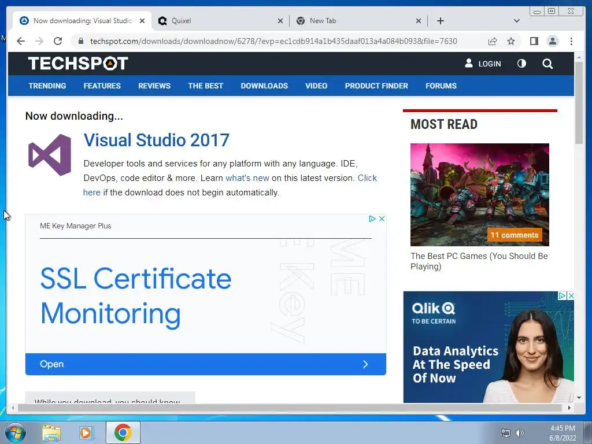Viewport: 592px width, 444px height.
Task: Open the Chrome profile avatar menu
Action: point(552,41)
